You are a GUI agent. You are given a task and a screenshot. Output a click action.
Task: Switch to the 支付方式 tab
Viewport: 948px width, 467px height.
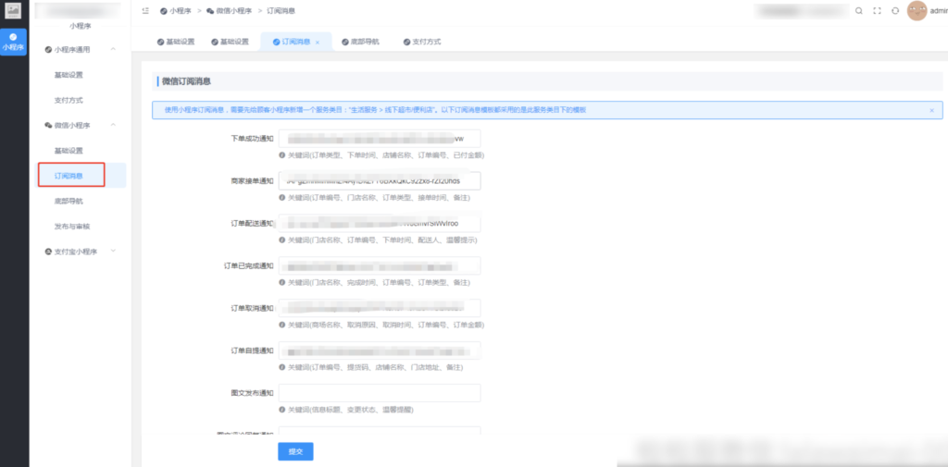(422, 43)
